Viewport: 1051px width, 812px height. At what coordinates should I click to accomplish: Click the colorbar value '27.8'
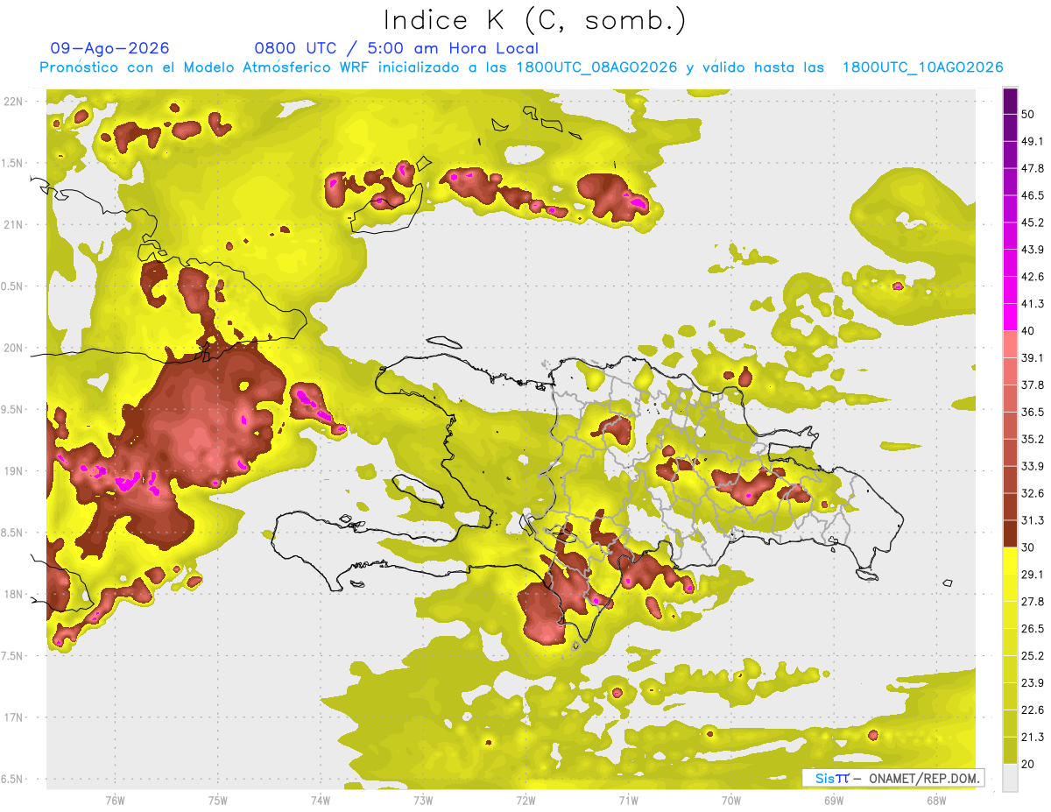(1033, 601)
